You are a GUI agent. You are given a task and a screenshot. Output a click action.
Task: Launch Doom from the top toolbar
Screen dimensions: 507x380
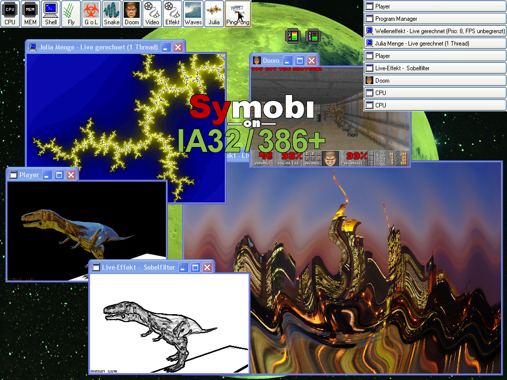pyautogui.click(x=132, y=13)
